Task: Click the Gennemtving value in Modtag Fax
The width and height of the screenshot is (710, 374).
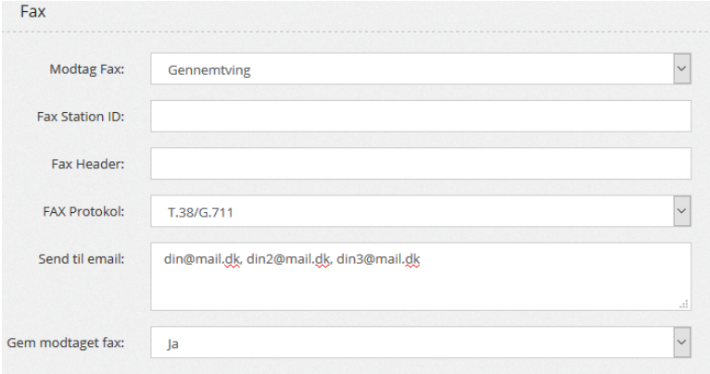Action: (209, 69)
